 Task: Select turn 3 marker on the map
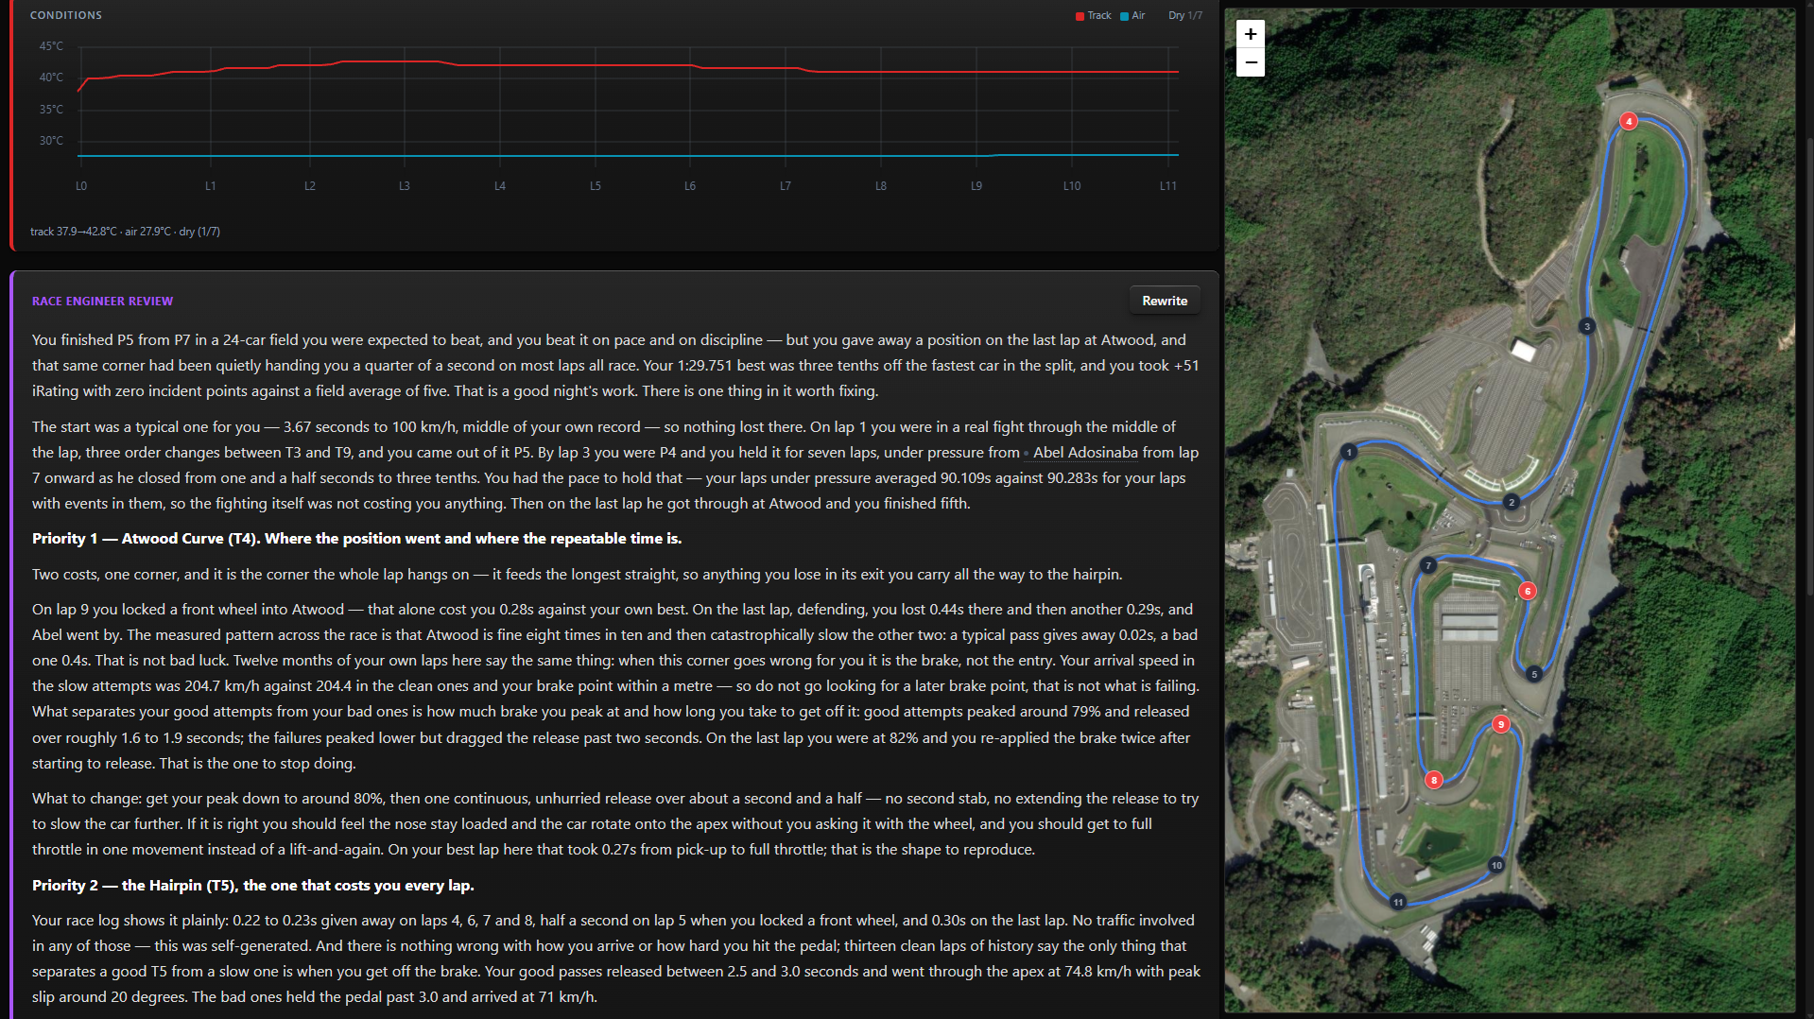[x=1587, y=326]
